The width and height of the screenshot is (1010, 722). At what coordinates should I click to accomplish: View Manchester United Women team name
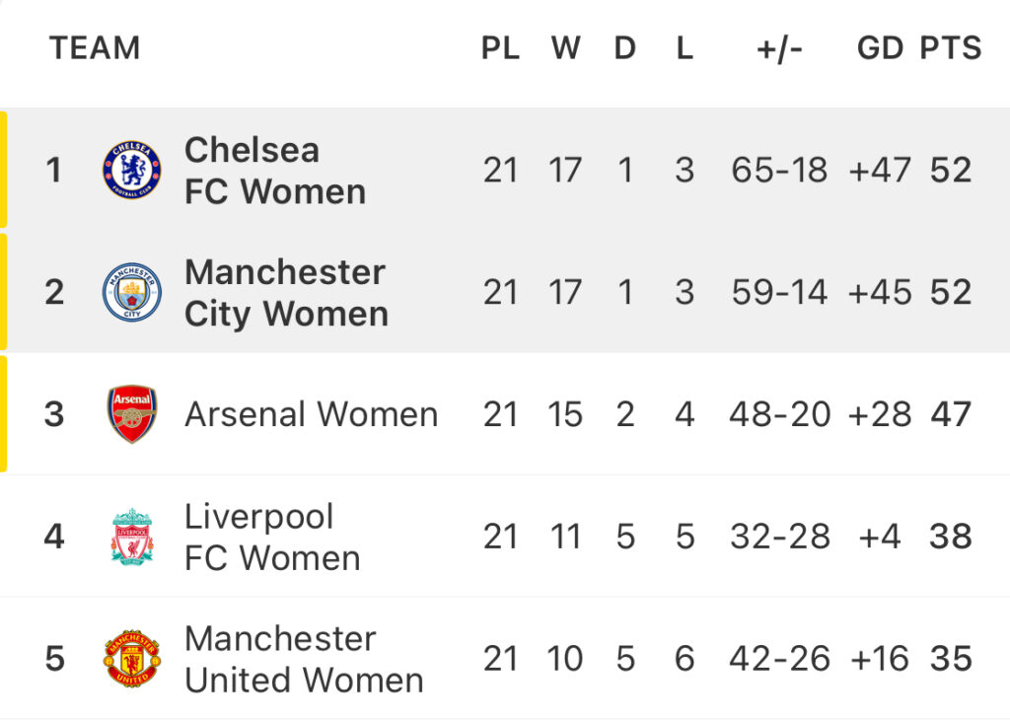pos(304,659)
